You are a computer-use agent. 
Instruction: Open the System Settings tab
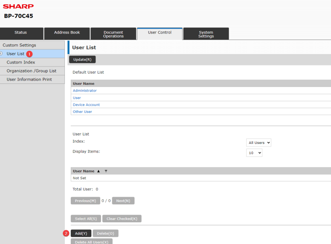[206, 34]
